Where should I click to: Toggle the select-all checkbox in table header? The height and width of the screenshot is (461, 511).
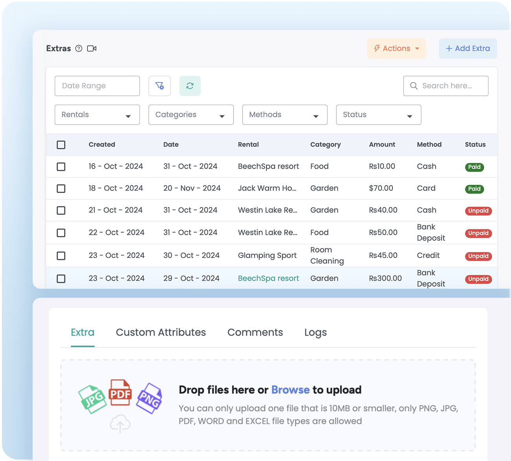click(61, 145)
